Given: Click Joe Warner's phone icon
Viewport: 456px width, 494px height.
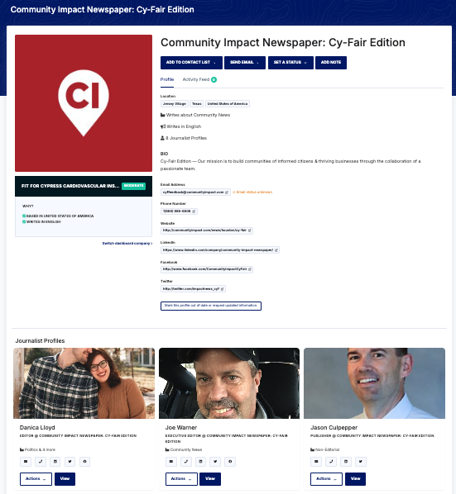Looking at the screenshot, I should [186, 462].
